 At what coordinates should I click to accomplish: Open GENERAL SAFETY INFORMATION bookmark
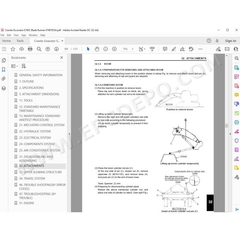pyautogui.click(x=41, y=75)
